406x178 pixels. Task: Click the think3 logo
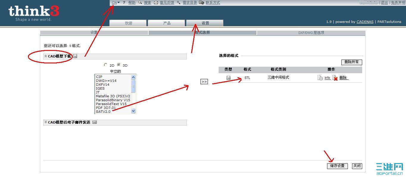tap(34, 13)
